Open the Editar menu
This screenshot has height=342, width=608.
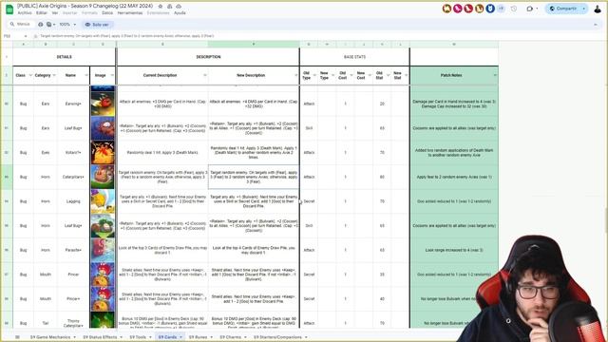pos(42,12)
